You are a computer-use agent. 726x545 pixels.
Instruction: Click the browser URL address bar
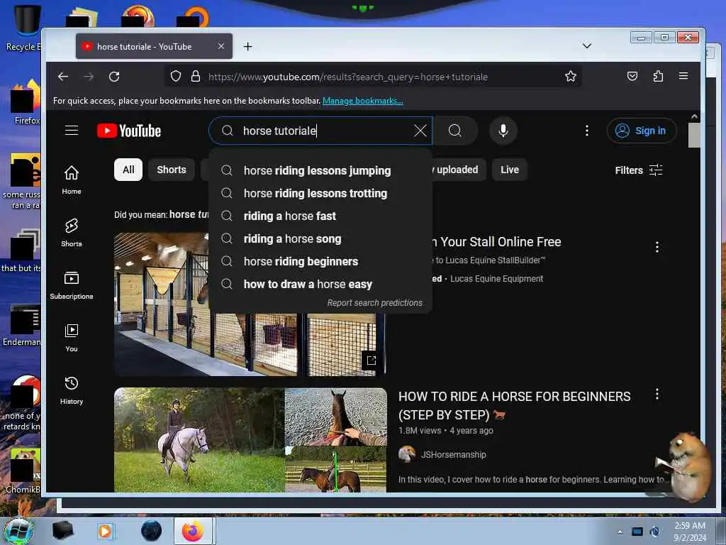tap(373, 77)
